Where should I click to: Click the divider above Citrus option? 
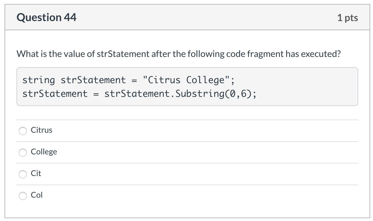[x=187, y=120]
